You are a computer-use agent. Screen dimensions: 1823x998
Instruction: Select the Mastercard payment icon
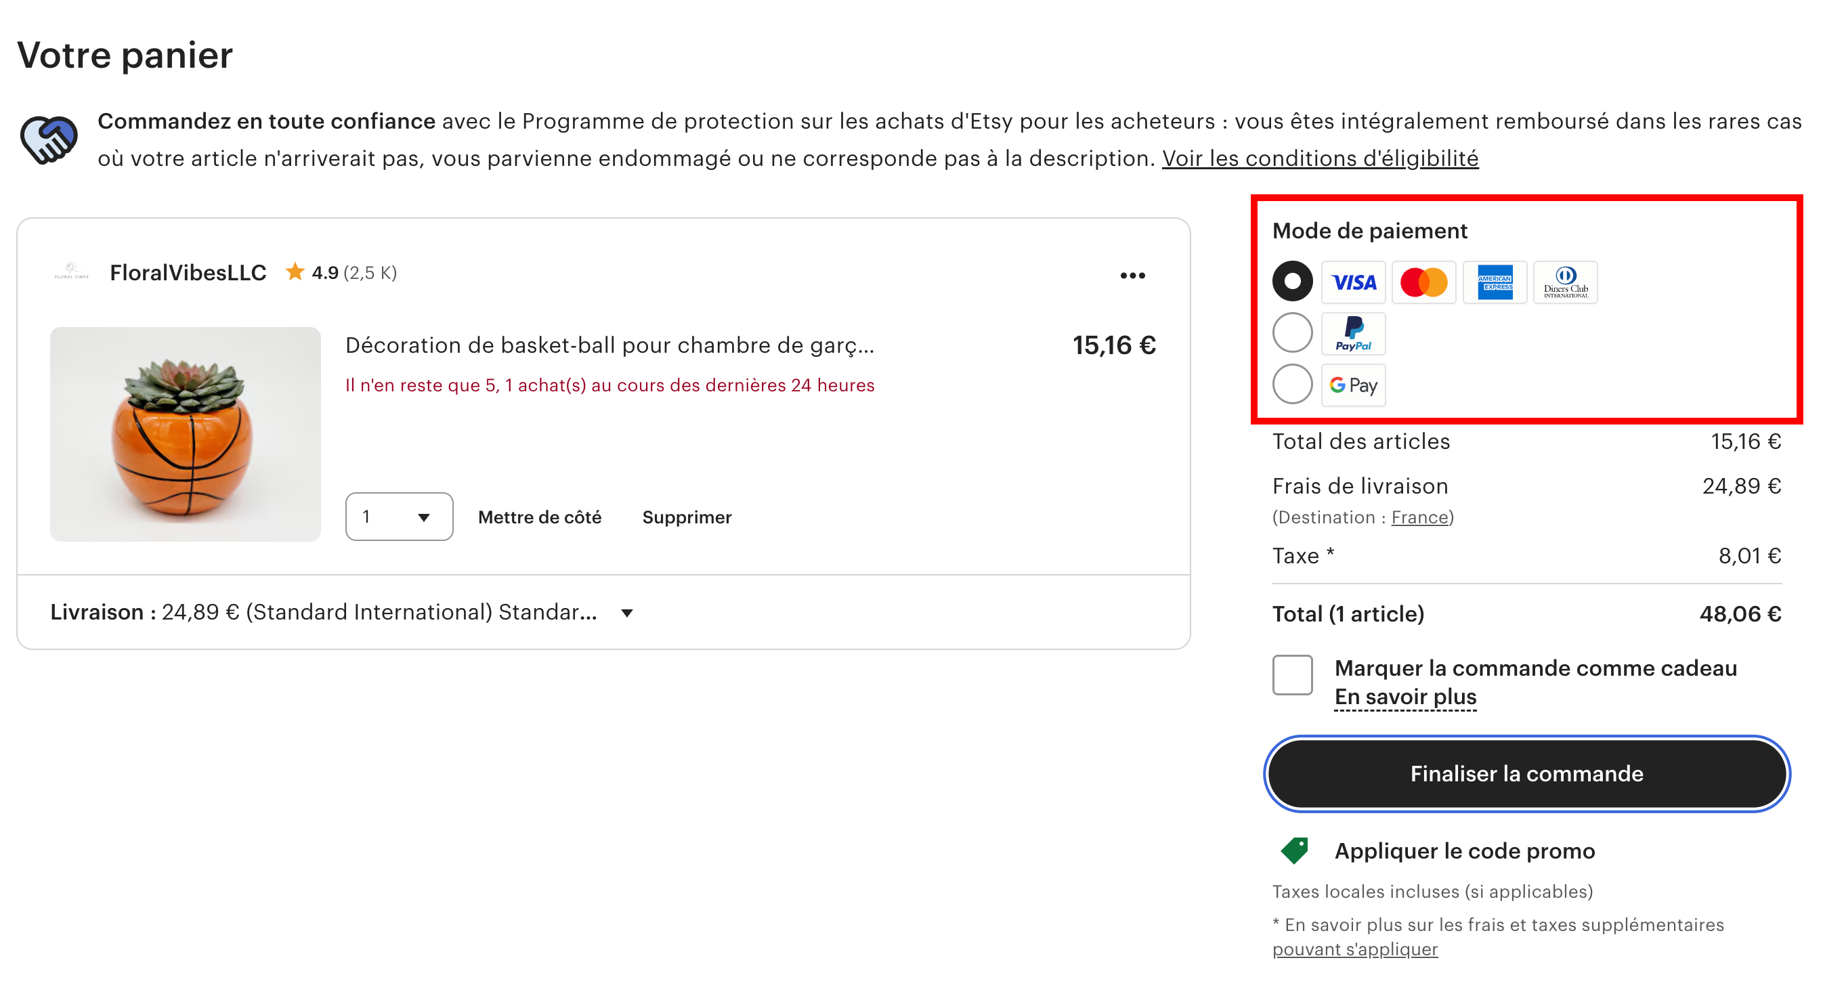[1424, 282]
